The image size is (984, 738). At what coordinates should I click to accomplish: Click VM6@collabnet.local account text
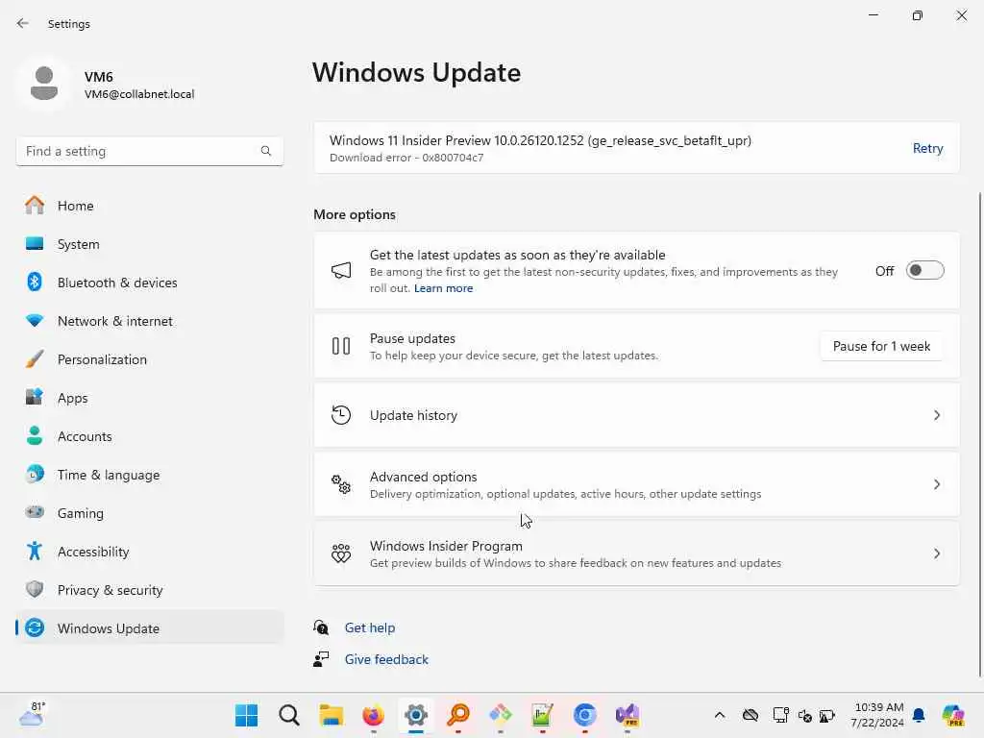click(139, 94)
